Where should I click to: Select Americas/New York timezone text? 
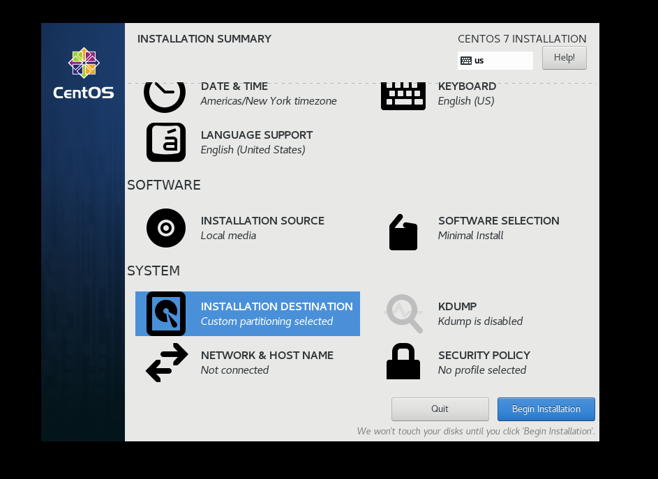269,101
